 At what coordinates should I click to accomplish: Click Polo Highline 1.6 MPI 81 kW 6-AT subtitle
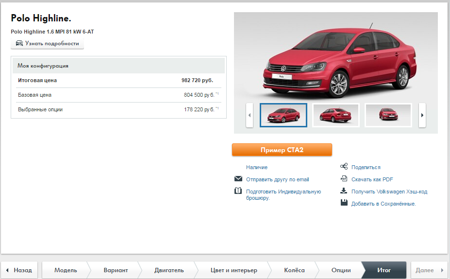52,32
